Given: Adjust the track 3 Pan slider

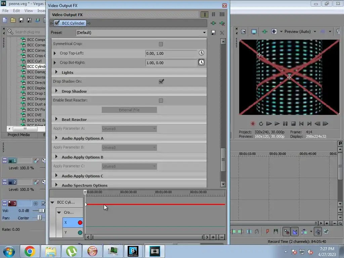Looking at the screenshot, I should click(39, 218).
